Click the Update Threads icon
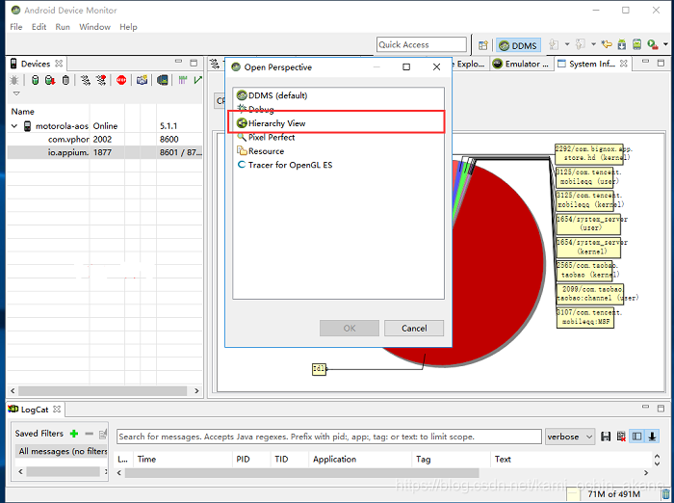Image resolution: width=674 pixels, height=503 pixels. pos(86,80)
